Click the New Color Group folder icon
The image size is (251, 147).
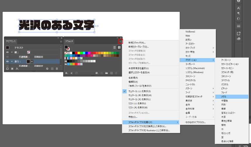(x=107, y=73)
